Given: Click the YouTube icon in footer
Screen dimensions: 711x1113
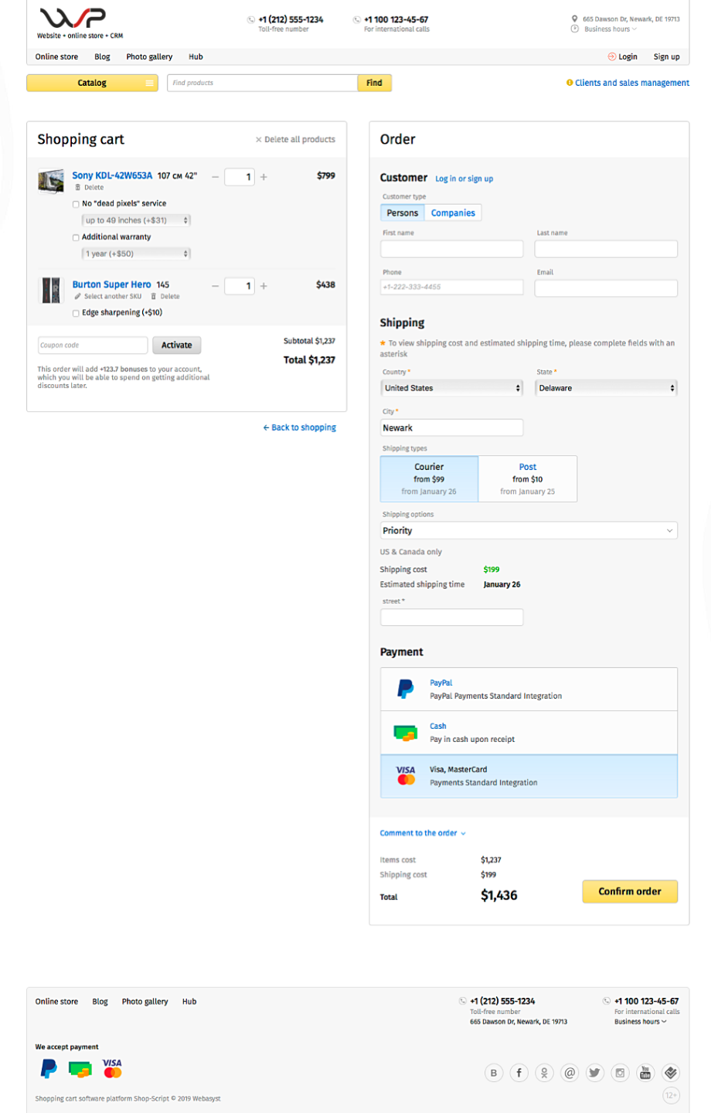Looking at the screenshot, I should click(645, 1072).
